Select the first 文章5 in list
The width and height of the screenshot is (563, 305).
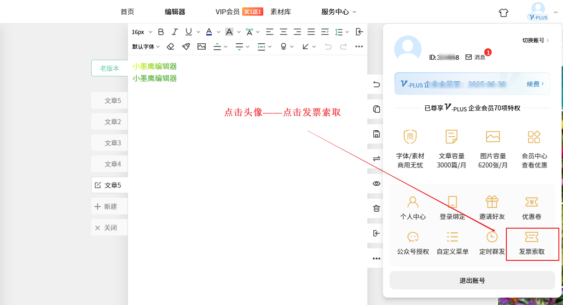click(x=110, y=100)
